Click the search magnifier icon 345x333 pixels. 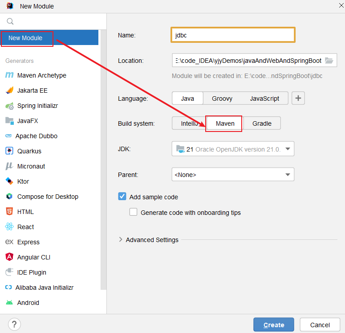[x=10, y=21]
